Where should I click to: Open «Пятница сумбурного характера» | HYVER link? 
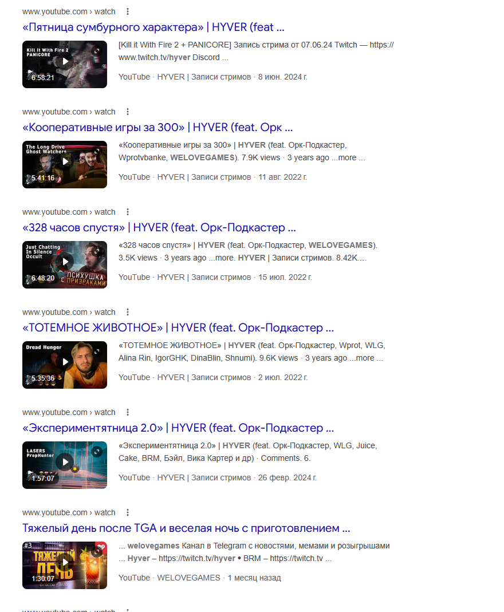point(153,27)
